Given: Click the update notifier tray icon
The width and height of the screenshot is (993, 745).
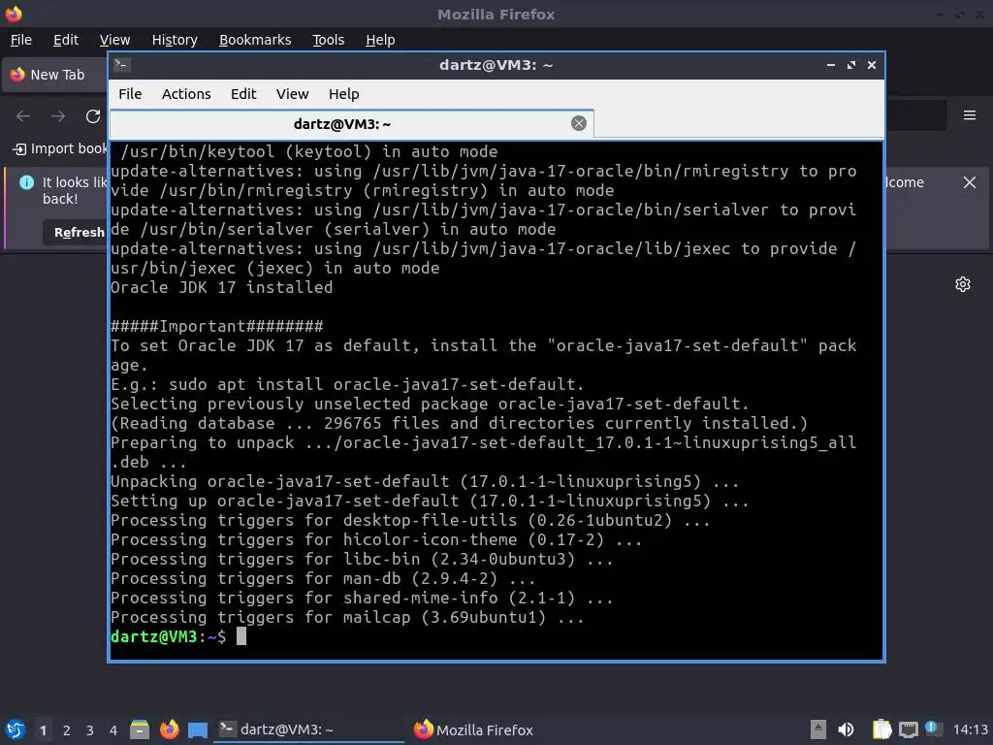Looking at the screenshot, I should (x=934, y=729).
